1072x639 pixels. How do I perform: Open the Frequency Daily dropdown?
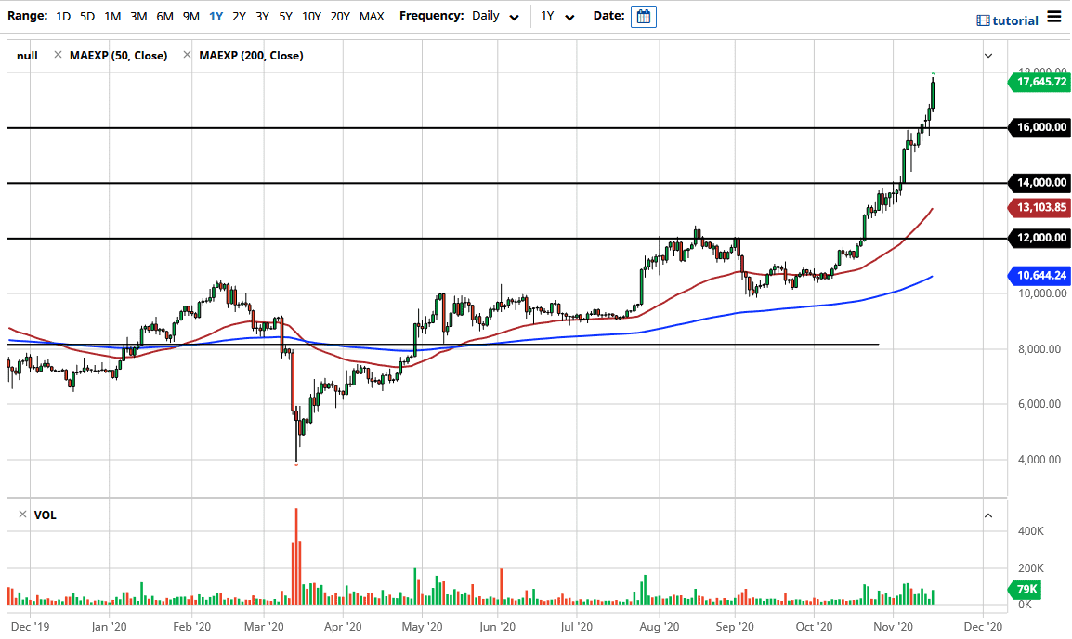pos(495,16)
